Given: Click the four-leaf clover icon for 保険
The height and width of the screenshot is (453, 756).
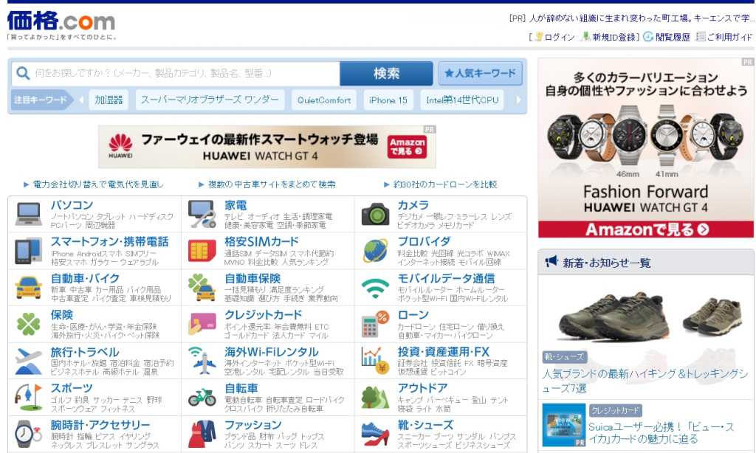Looking at the screenshot, I should coord(29,324).
